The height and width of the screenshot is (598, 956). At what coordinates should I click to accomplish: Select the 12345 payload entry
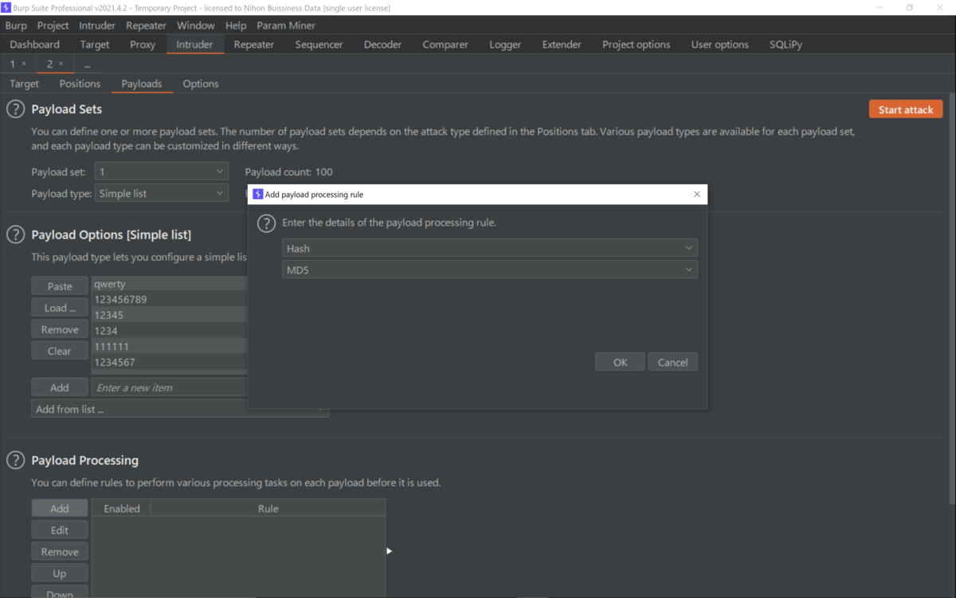(x=170, y=315)
